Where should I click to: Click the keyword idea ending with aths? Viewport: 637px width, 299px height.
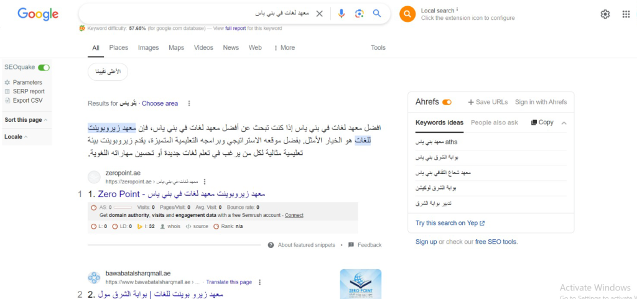[x=436, y=142]
